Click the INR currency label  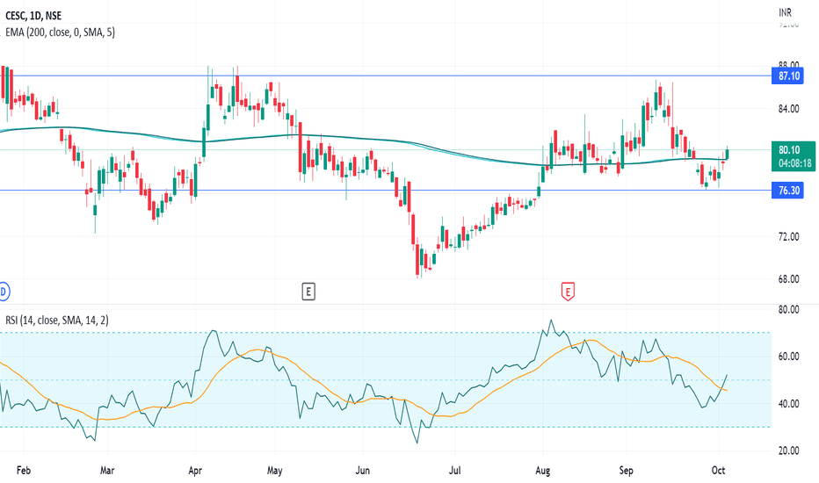click(785, 12)
